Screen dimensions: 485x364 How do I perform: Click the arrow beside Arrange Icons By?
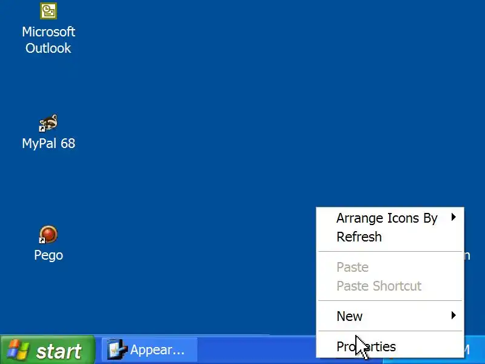[x=453, y=217]
